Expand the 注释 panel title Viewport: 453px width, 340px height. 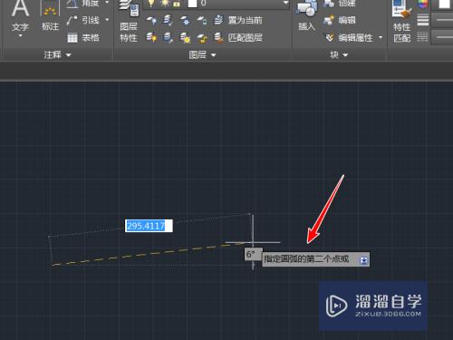[x=57, y=54]
